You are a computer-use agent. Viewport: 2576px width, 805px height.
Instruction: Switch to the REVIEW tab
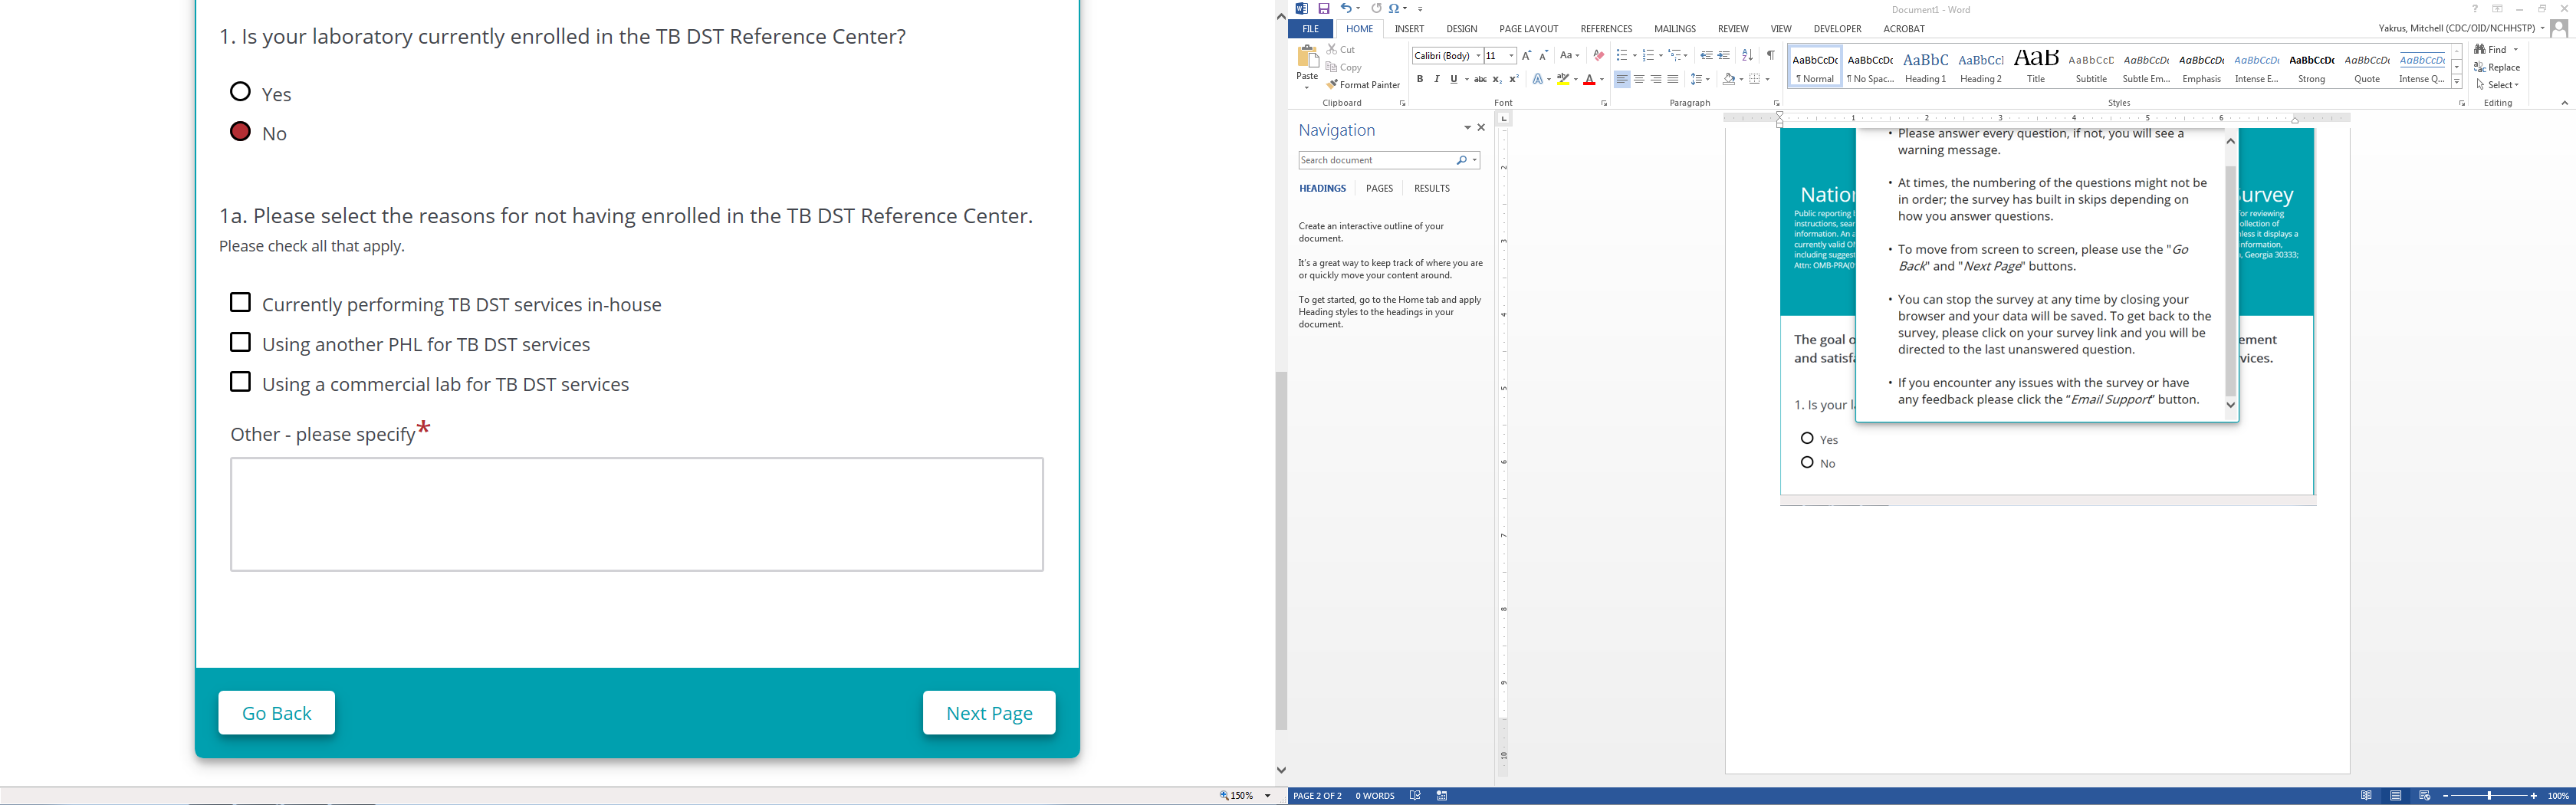(x=1734, y=29)
